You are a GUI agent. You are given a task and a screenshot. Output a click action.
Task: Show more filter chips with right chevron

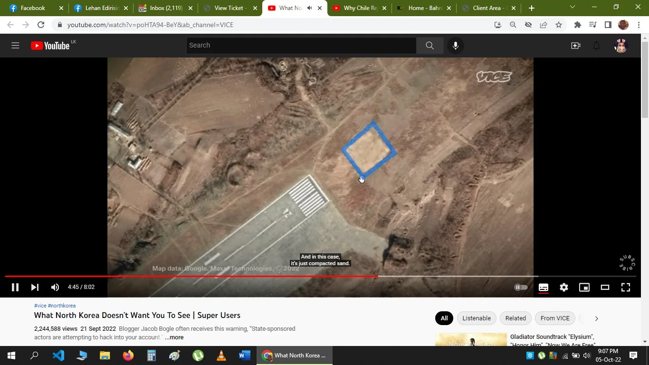(x=596, y=318)
